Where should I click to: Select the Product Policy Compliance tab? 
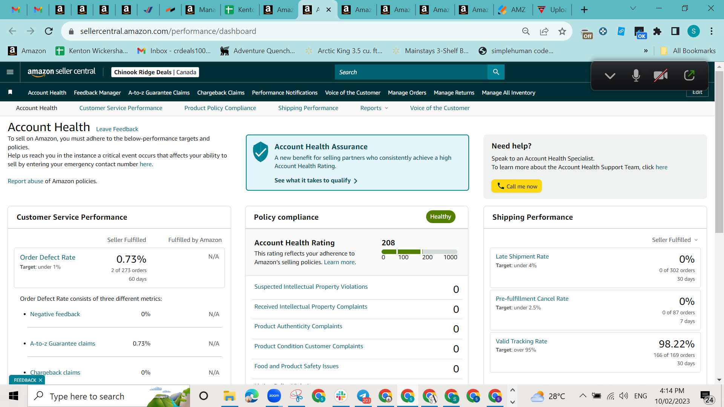[220, 108]
